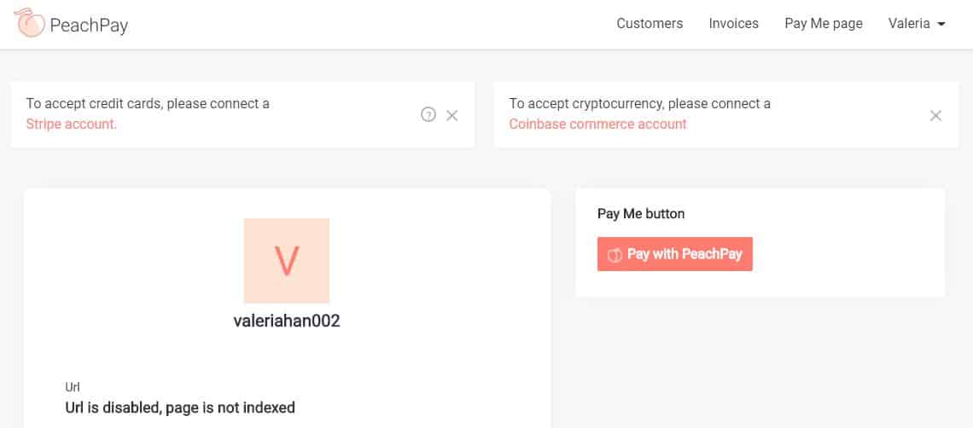Click the 'Url is disabled' status text
The image size is (973, 428).
click(x=180, y=408)
